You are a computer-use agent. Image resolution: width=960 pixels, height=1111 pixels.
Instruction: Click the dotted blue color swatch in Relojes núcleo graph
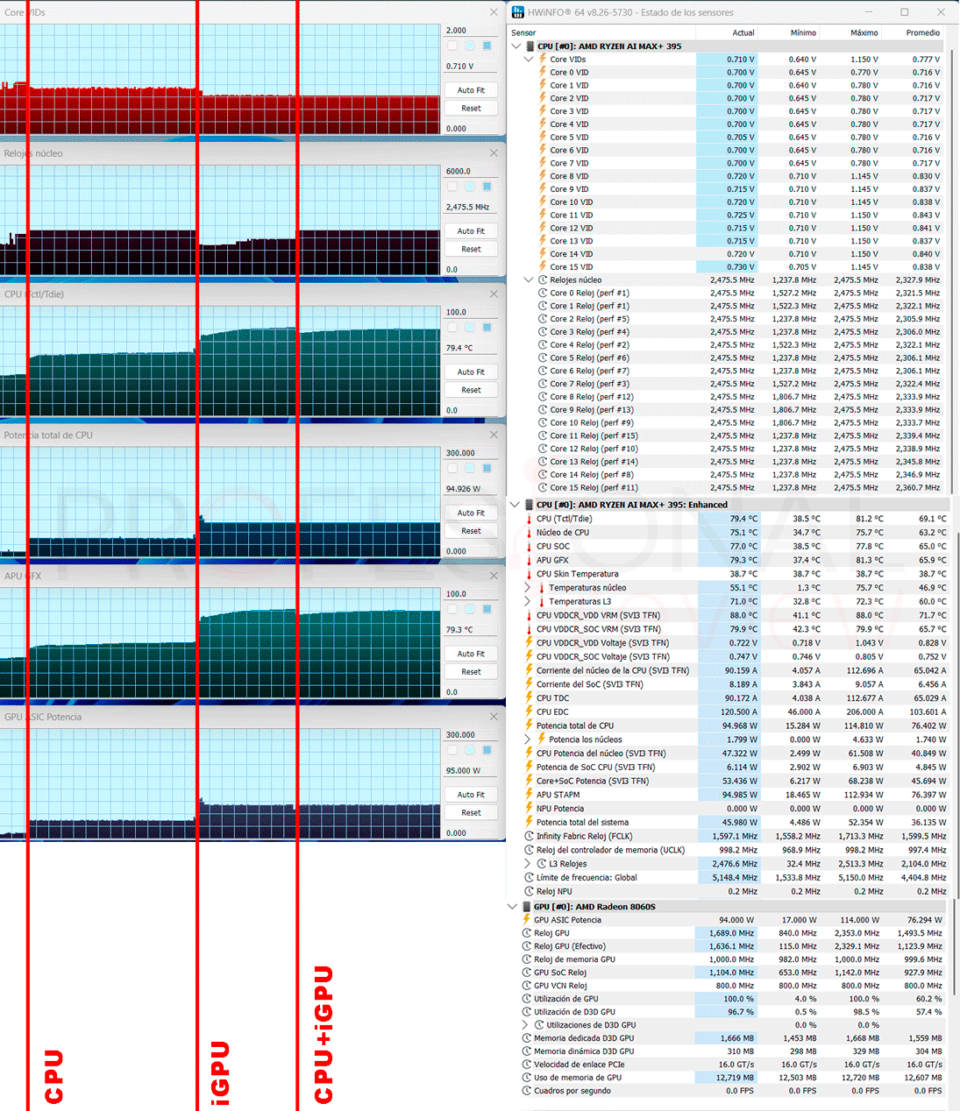(x=487, y=187)
